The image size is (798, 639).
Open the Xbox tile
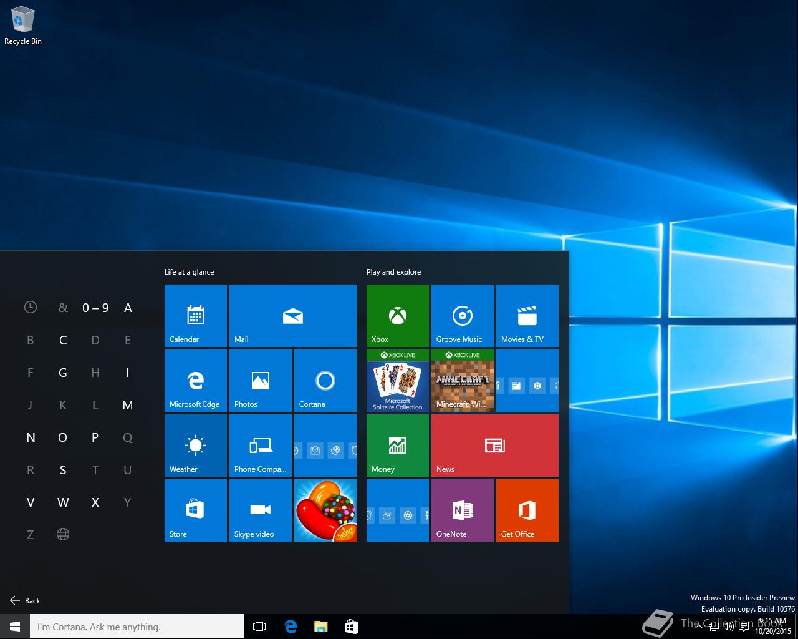(398, 316)
